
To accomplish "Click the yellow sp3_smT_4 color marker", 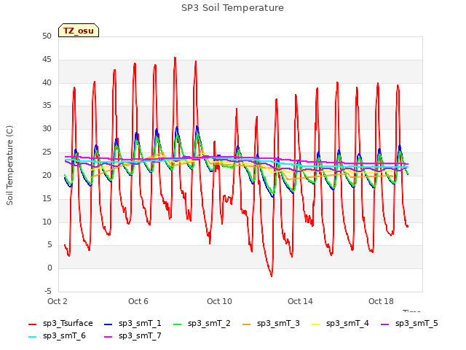I will coord(315,324).
